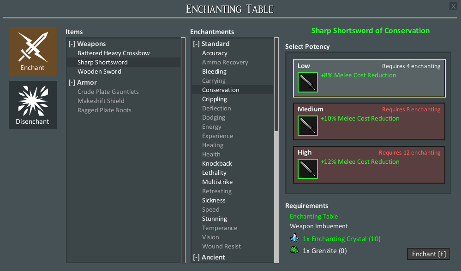Click the High potency sword icon
This screenshot has width=461, height=271.
[x=307, y=169]
